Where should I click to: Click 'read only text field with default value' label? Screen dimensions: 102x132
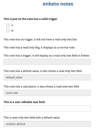coord(32,117)
